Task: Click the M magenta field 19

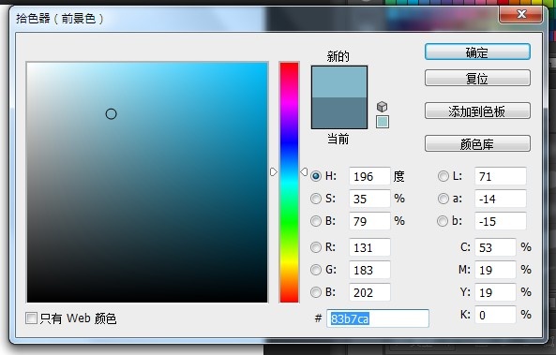Action: [x=495, y=270]
